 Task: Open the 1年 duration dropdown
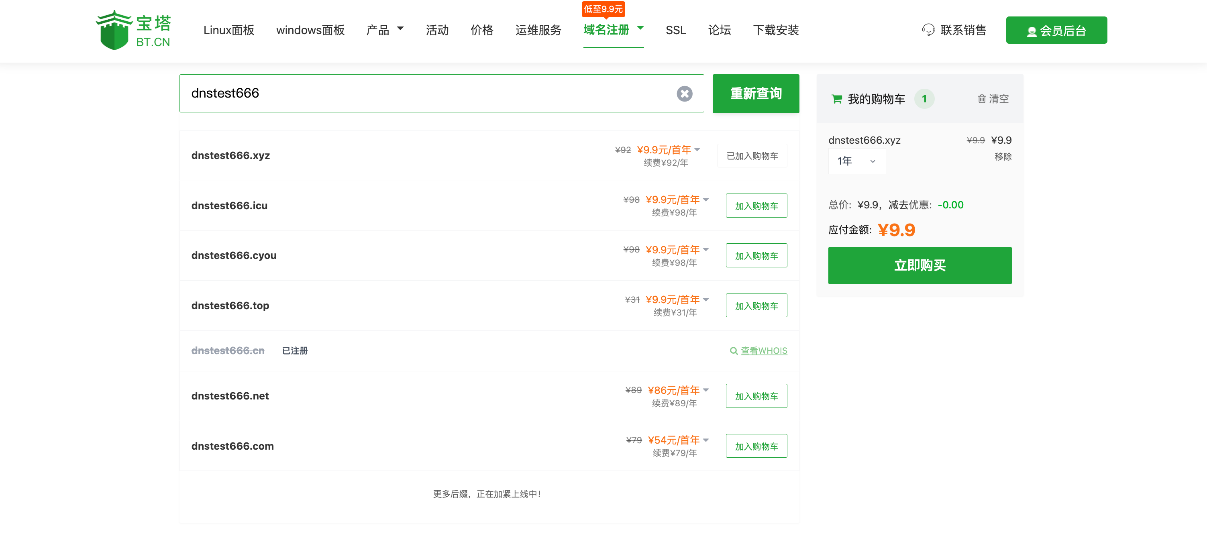click(856, 161)
